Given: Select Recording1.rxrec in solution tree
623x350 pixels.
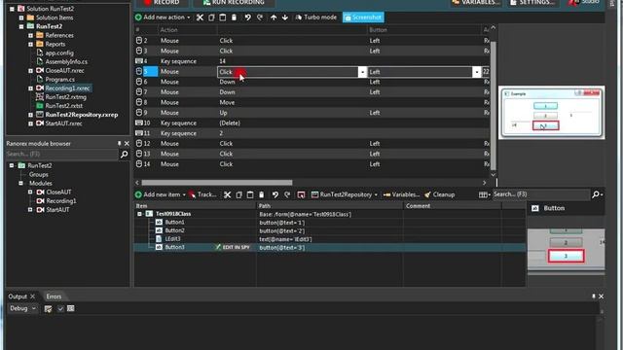Looking at the screenshot, I should click(x=67, y=88).
